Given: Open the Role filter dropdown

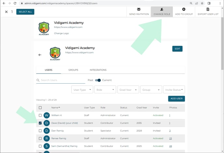Looking at the screenshot, I should click(105, 89).
